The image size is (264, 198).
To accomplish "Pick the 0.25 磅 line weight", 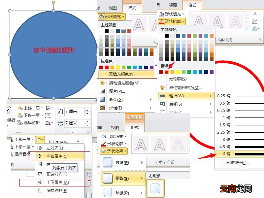I will click(240, 96).
